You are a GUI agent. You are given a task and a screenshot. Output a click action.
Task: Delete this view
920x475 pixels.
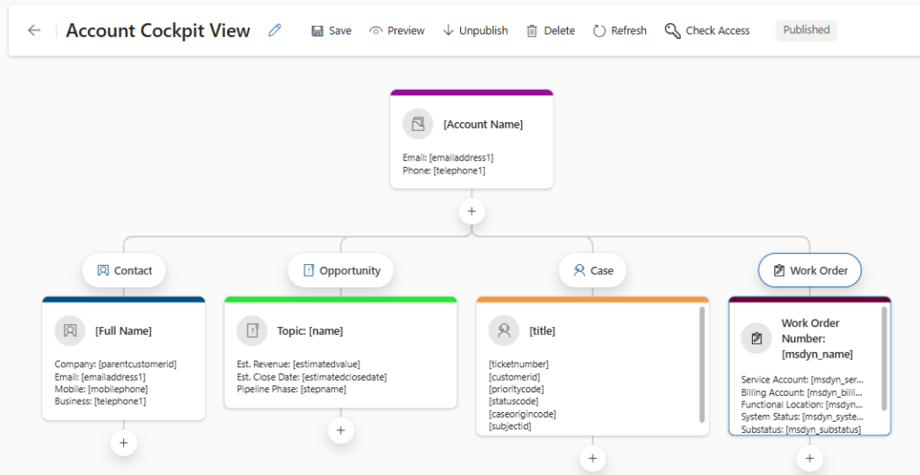(x=550, y=31)
